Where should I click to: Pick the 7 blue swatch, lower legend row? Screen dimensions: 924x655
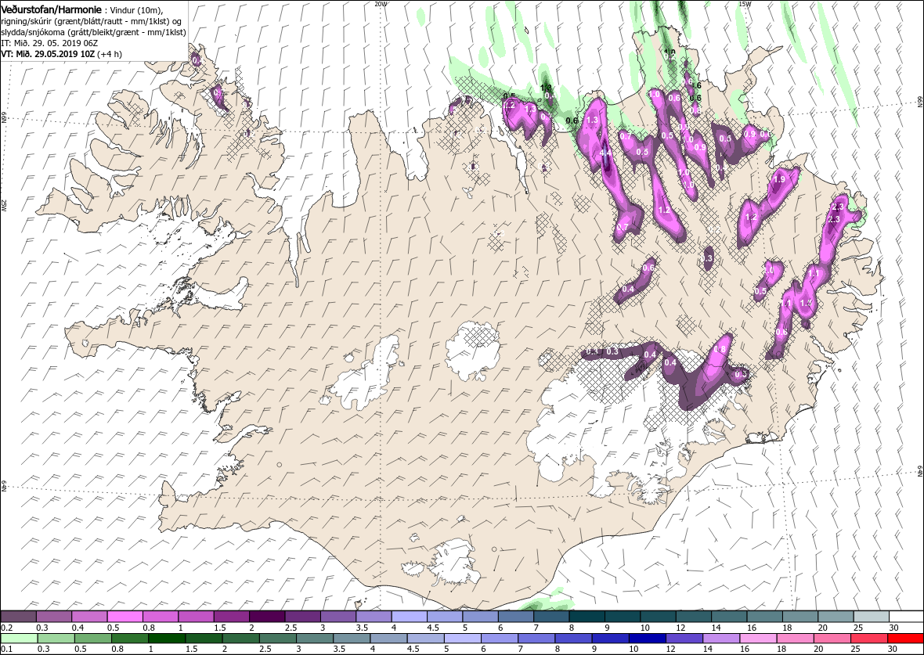536,639
